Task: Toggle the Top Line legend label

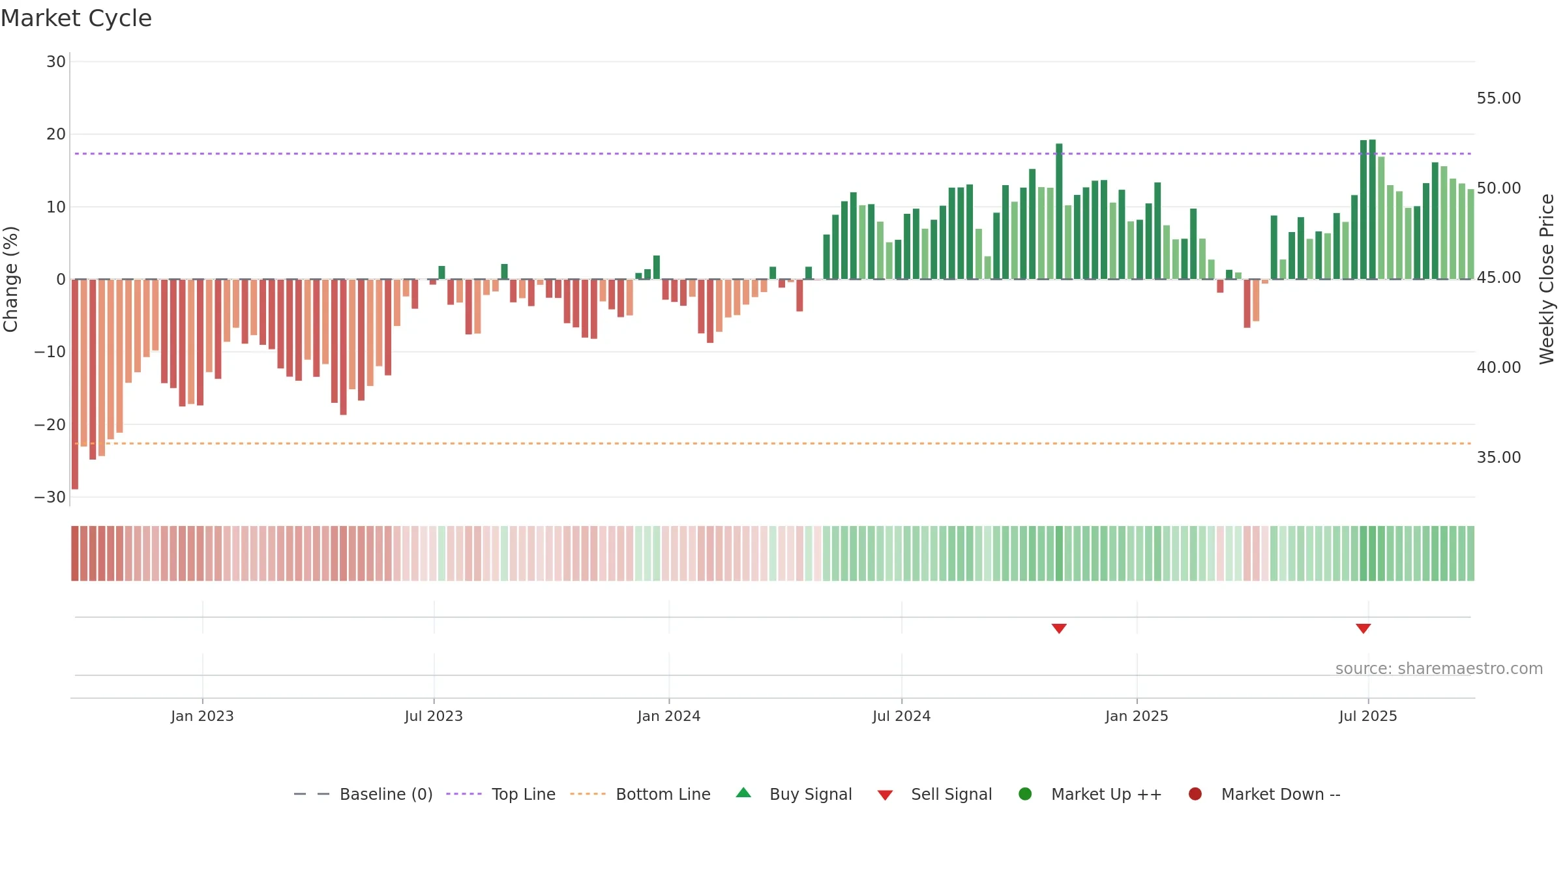Action: click(524, 795)
